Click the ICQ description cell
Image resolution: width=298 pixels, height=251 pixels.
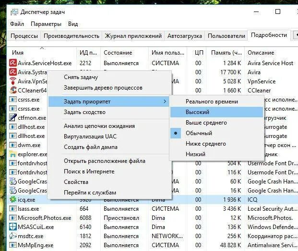(x=252, y=200)
